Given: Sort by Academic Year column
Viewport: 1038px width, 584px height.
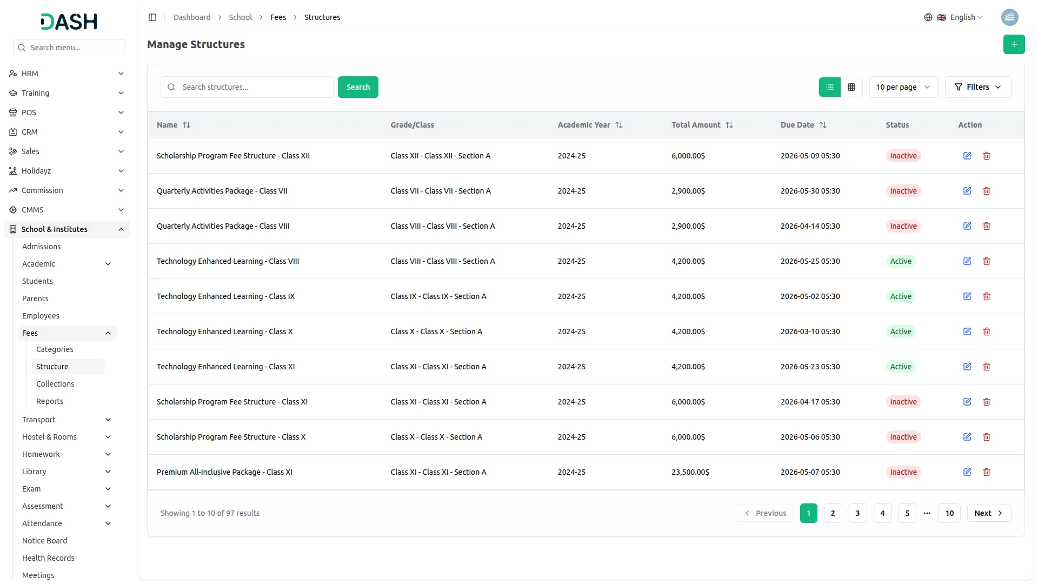Looking at the screenshot, I should 590,125.
